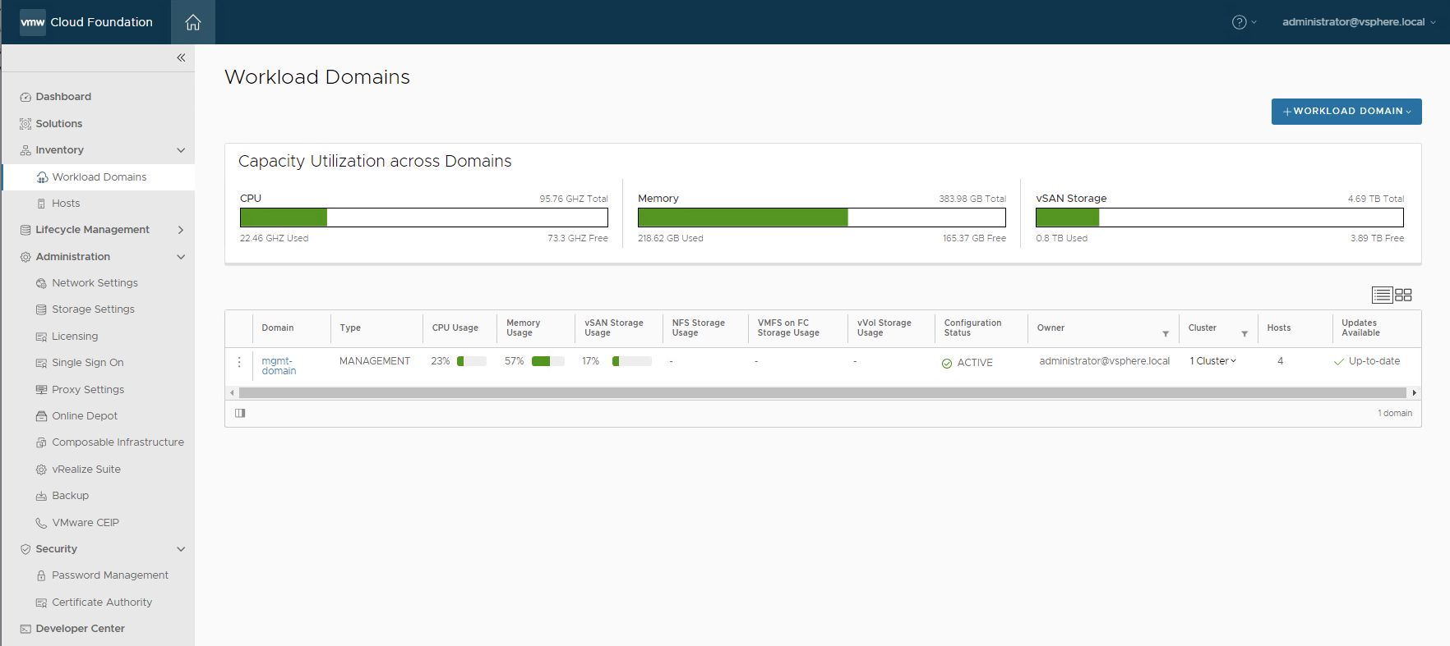
Task: Click the MANAGEMENT type cell
Action: (375, 361)
